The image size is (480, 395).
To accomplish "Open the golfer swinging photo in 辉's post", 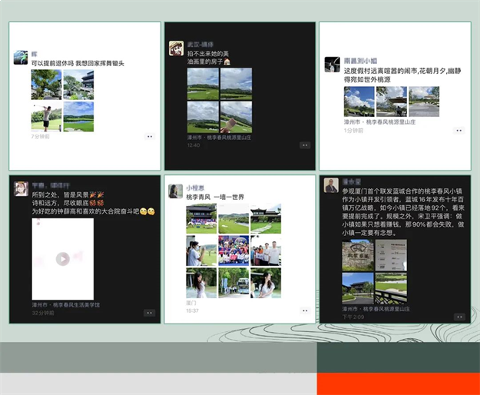I will [46, 117].
